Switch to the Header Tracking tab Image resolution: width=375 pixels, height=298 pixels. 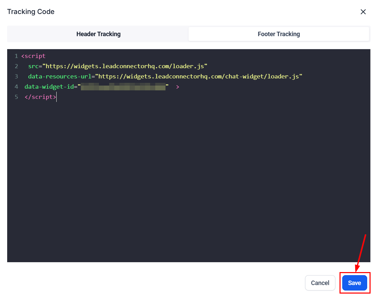point(98,34)
